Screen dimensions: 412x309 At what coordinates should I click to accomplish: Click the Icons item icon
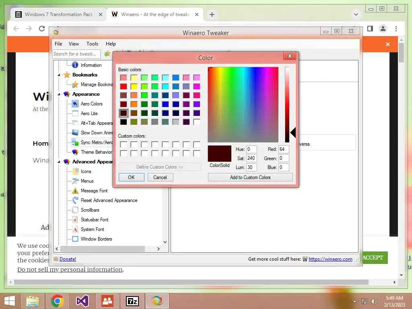[75, 171]
